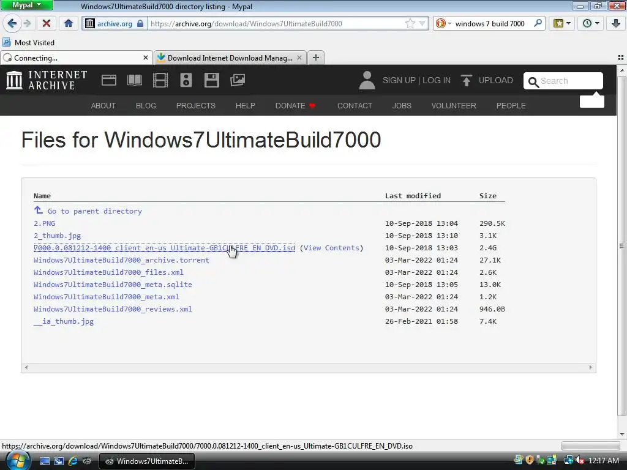The height and width of the screenshot is (470, 627).
Task: Open the ABOUT menu item
Action: [x=103, y=105]
